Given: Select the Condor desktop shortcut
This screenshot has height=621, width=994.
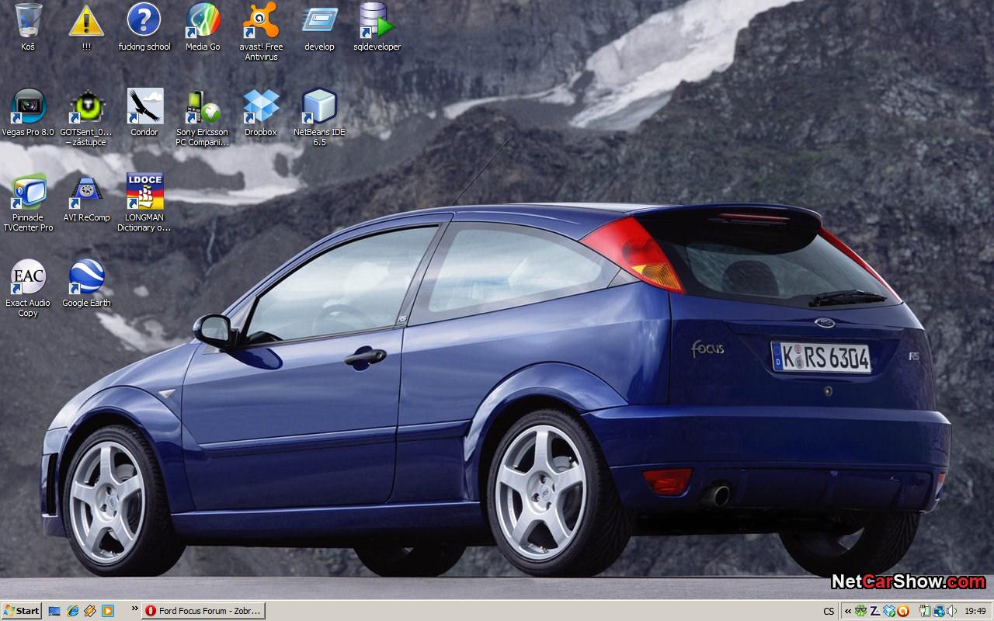Looking at the screenshot, I should point(144,106).
